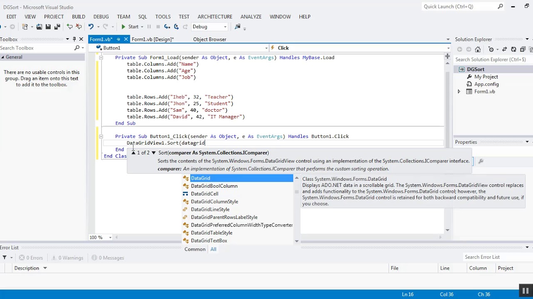This screenshot has width=533, height=299.
Task: Open the BUILD menu
Action: [x=78, y=17]
